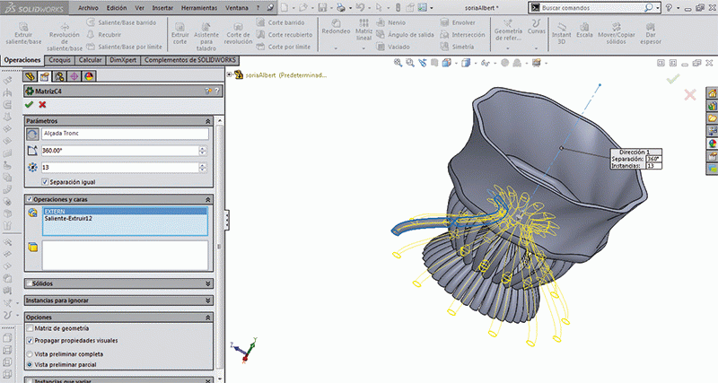Image resolution: width=718 pixels, height=383 pixels.
Task: Select the Redondeo fillet tool
Action: click(x=335, y=28)
